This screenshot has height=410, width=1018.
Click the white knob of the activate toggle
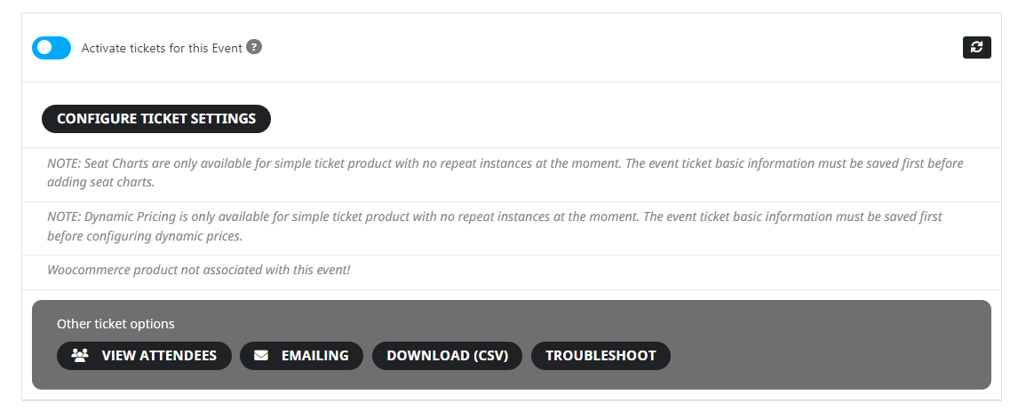(44, 48)
